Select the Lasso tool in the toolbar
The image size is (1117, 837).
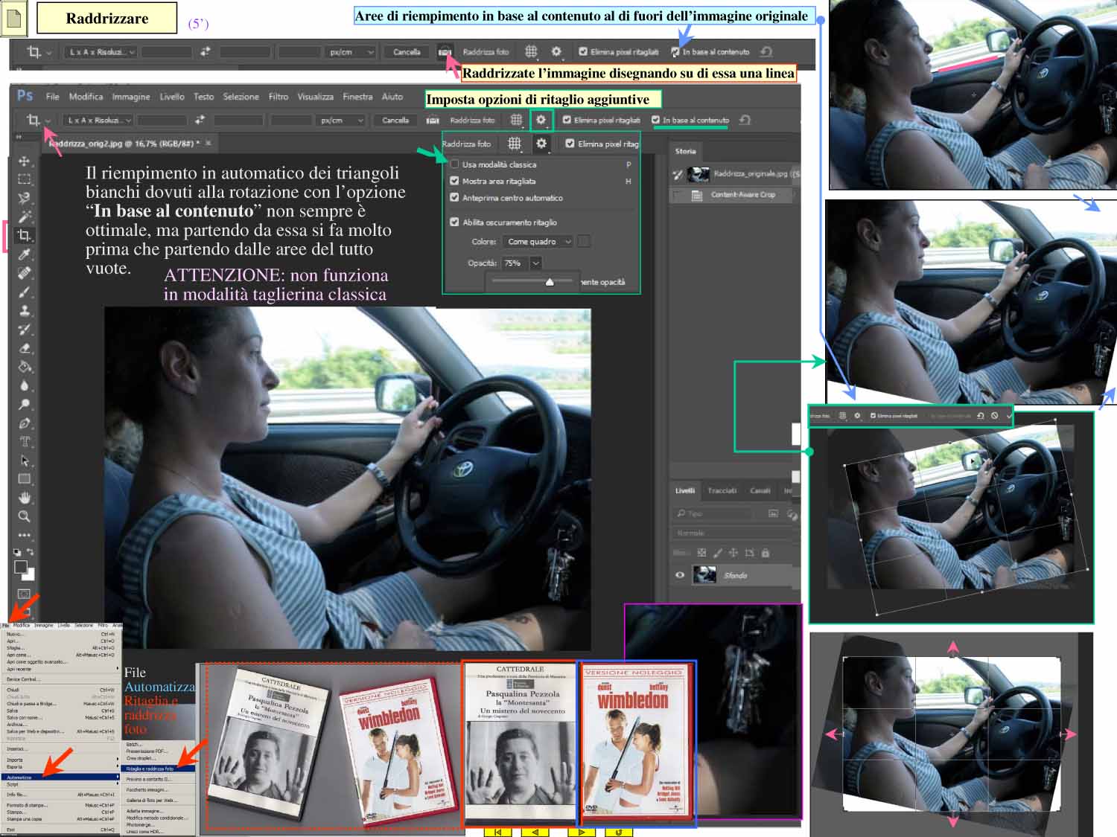click(x=24, y=198)
